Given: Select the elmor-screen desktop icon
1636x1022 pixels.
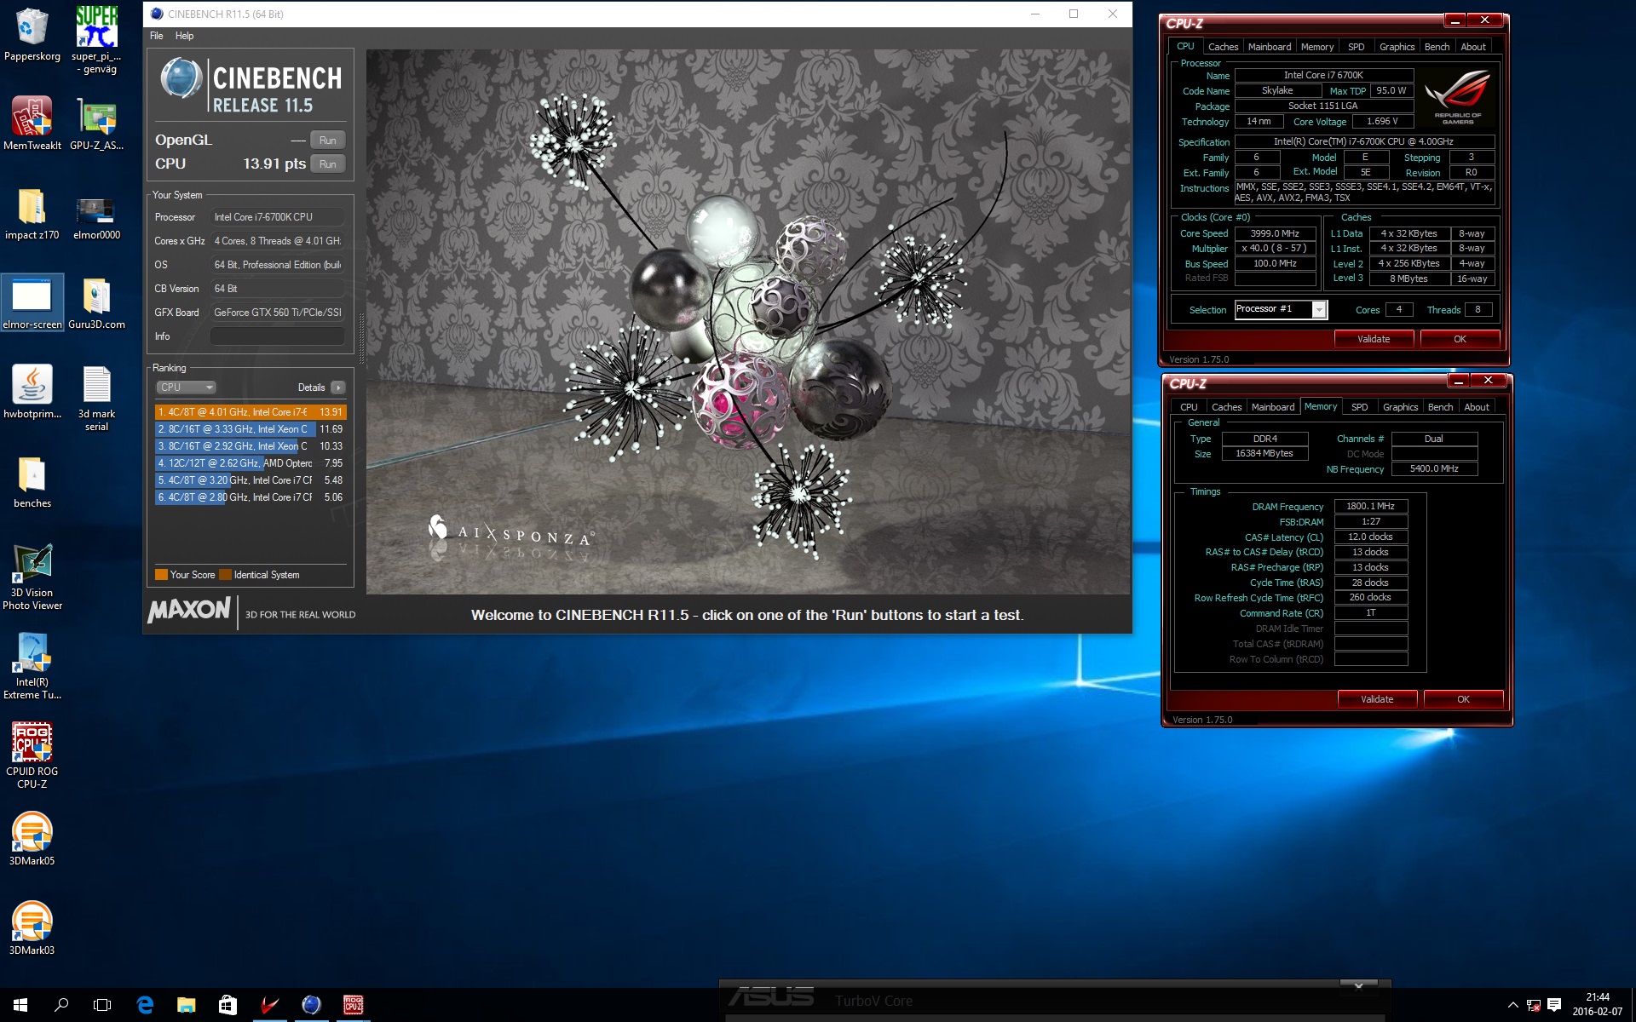Looking at the screenshot, I should pos(32,302).
